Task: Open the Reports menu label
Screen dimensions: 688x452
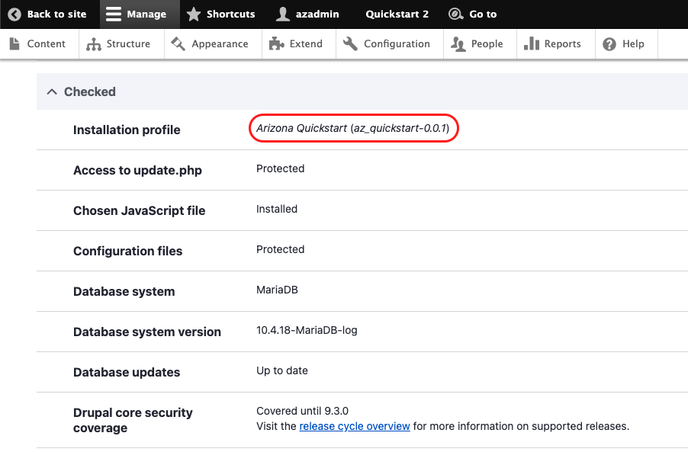Action: click(562, 44)
